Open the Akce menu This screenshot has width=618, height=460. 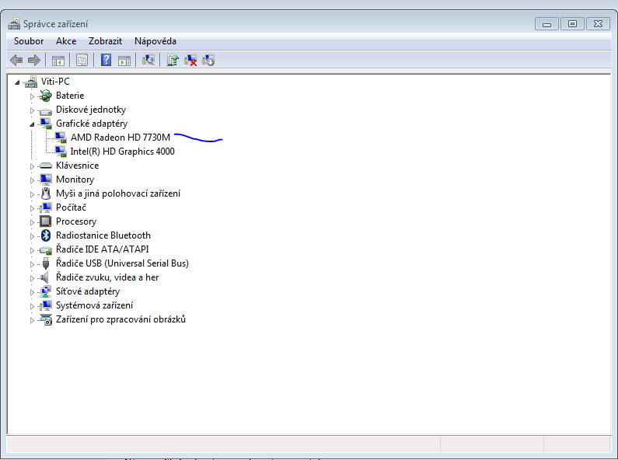pyautogui.click(x=66, y=41)
